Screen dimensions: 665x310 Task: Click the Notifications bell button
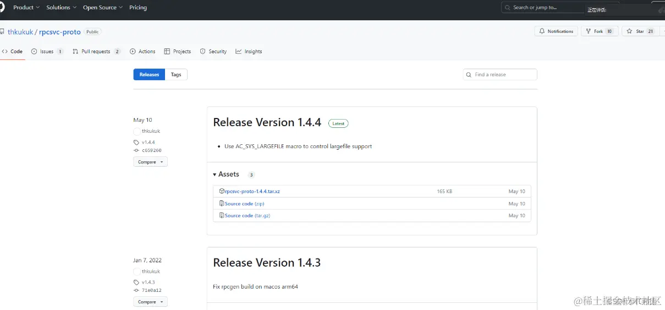pyautogui.click(x=556, y=31)
